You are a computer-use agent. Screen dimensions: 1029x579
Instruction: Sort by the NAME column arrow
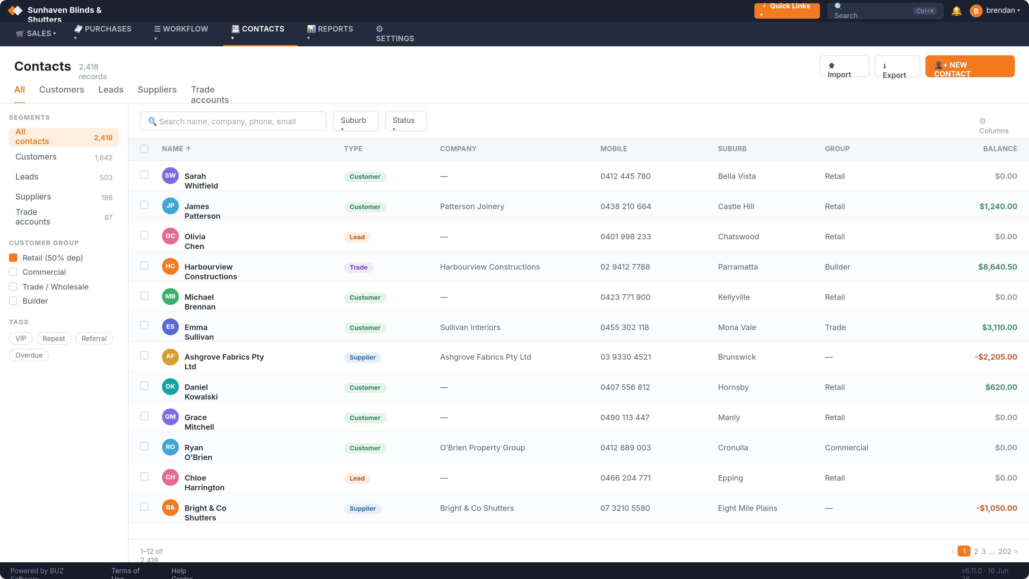(188, 149)
